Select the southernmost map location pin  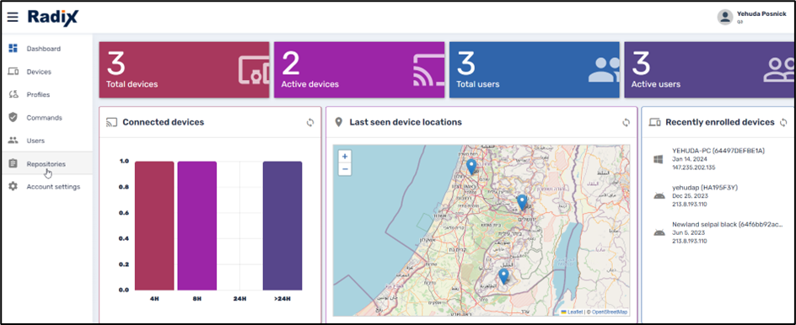coord(503,276)
